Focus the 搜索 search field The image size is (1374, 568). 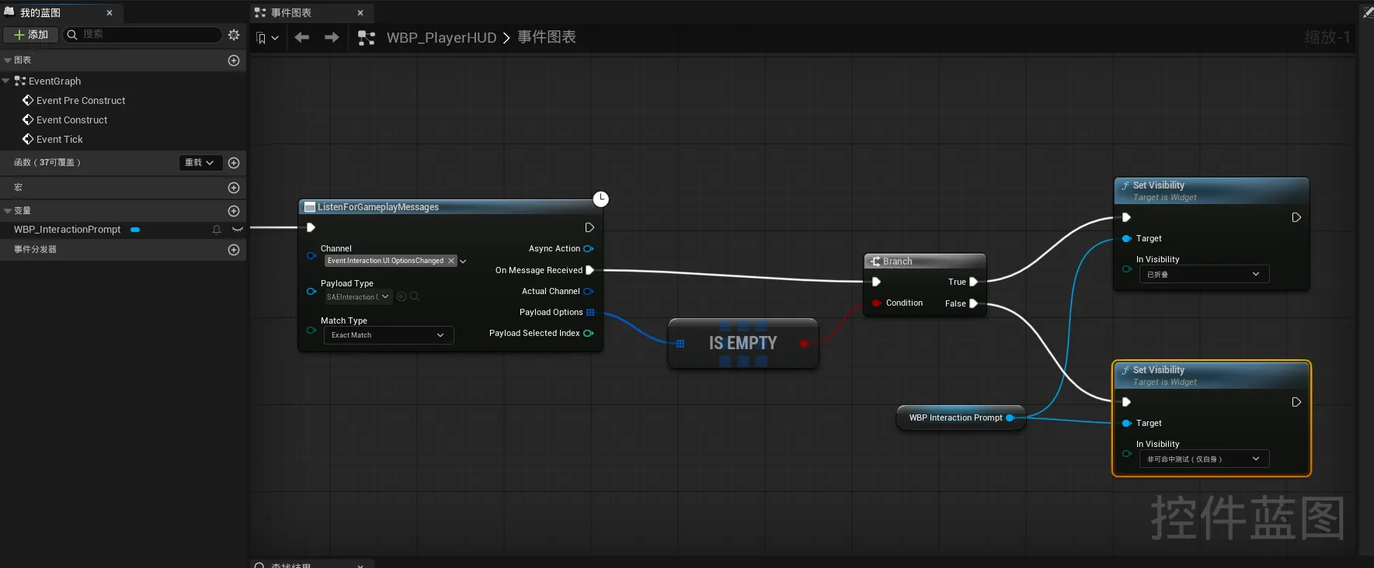143,35
